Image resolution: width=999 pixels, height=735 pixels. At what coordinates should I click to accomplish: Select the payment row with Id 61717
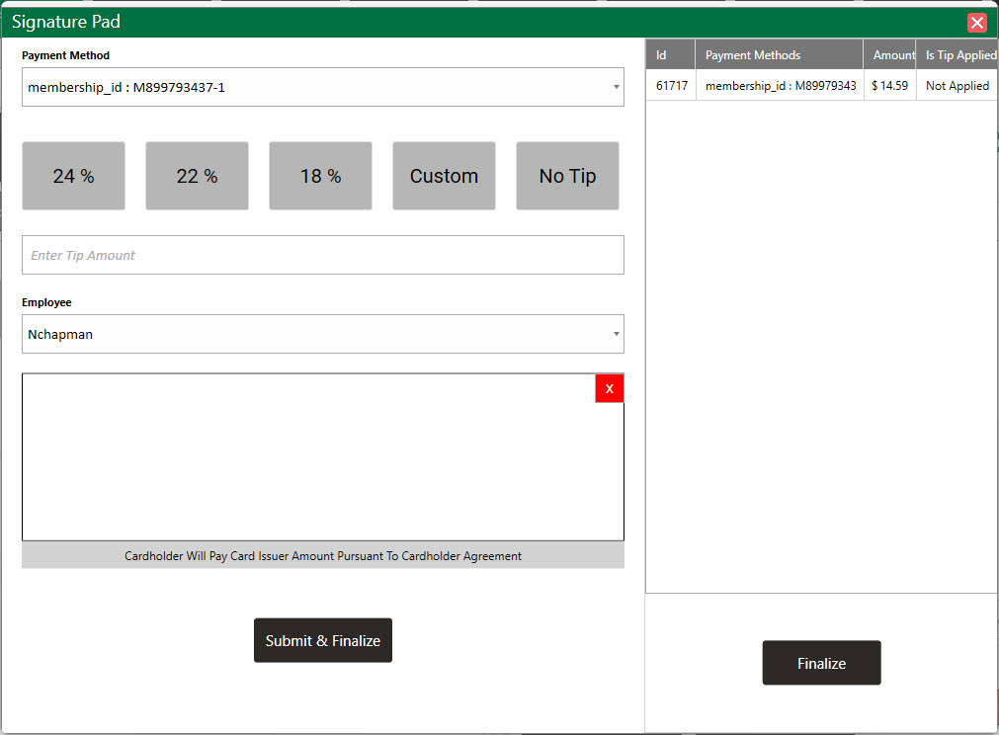coord(671,86)
